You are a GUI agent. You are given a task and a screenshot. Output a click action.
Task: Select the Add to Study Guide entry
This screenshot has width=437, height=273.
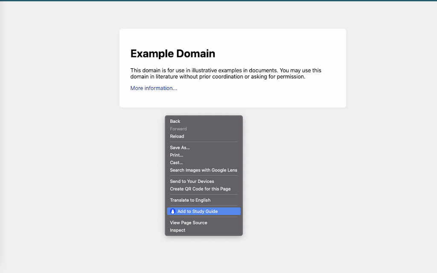tap(204, 212)
